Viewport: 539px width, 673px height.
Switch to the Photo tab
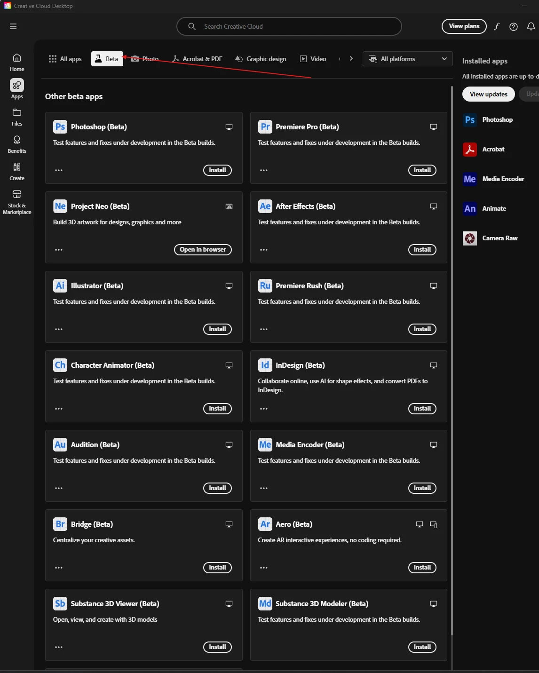pos(145,59)
